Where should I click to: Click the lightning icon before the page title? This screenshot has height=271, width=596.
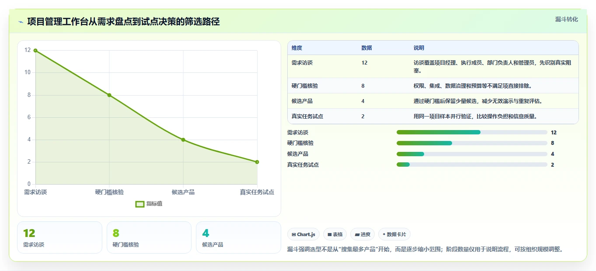pos(21,21)
